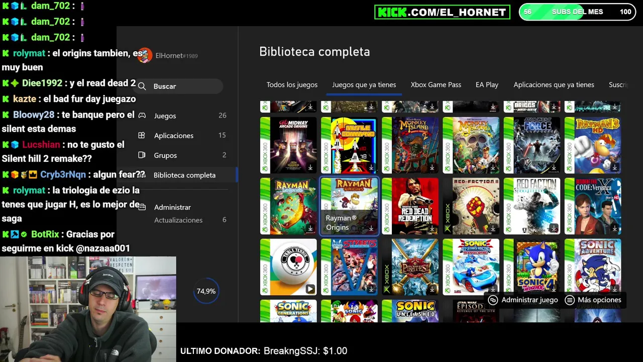Click the download icon on Streets of Rage

coord(371,289)
